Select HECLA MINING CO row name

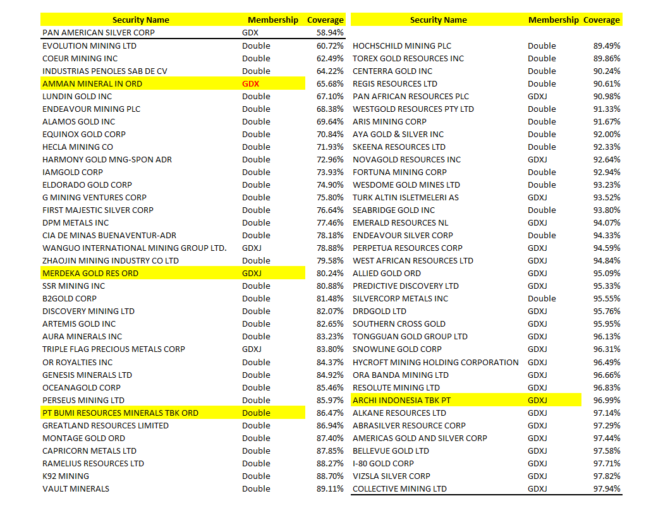[78, 147]
